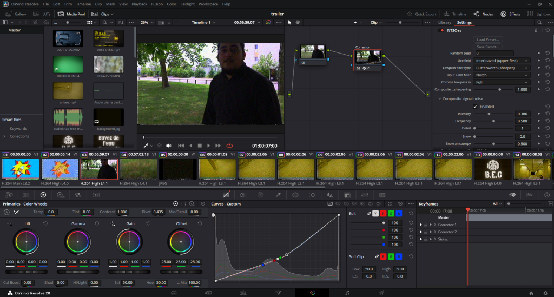Open the Curves palette icon

[226, 195]
